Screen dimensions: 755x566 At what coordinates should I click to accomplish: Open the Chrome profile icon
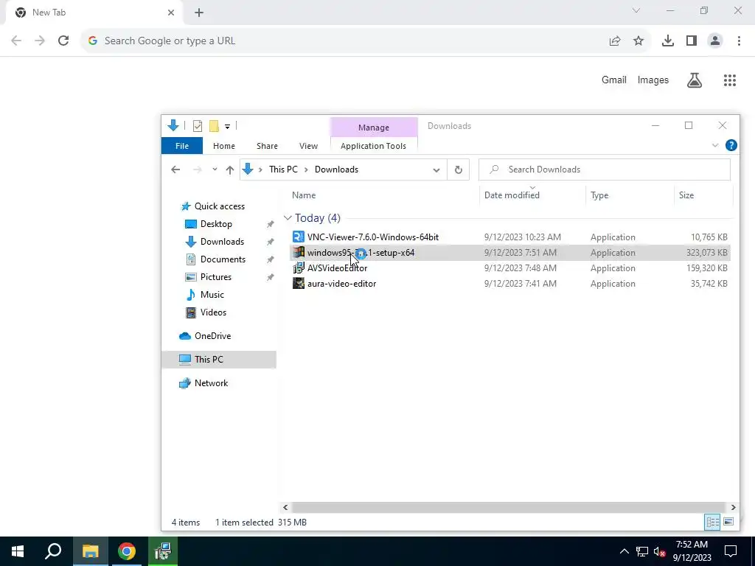[x=715, y=41]
